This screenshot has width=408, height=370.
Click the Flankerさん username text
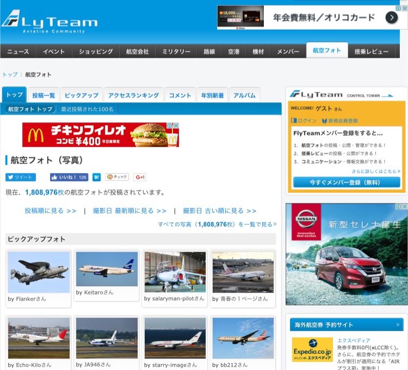click(31, 299)
